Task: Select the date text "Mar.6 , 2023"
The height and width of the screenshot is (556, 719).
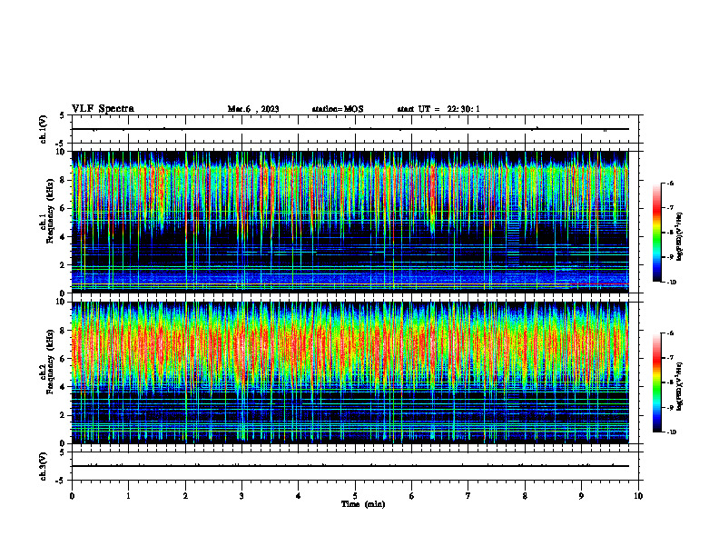Action: point(253,109)
